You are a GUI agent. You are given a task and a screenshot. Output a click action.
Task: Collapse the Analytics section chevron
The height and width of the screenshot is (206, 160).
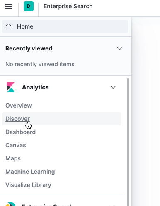pyautogui.click(x=113, y=87)
